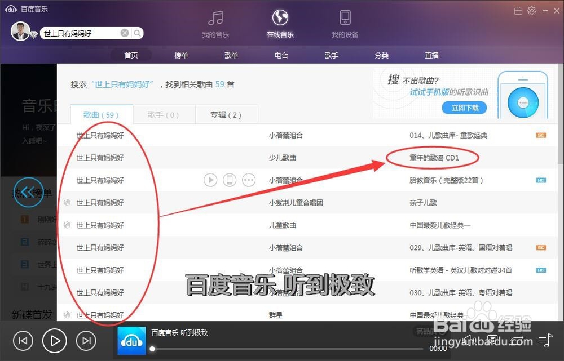The width and height of the screenshot is (564, 361).
Task: Click the playback progress slider handle
Action: tap(152, 349)
